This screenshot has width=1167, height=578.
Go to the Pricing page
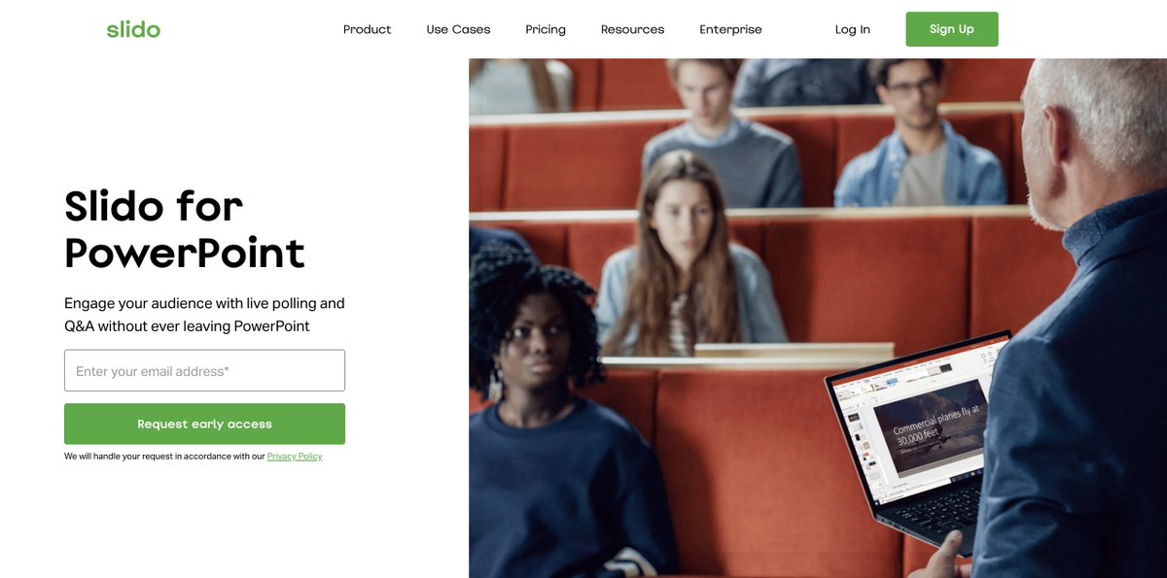pyautogui.click(x=546, y=29)
